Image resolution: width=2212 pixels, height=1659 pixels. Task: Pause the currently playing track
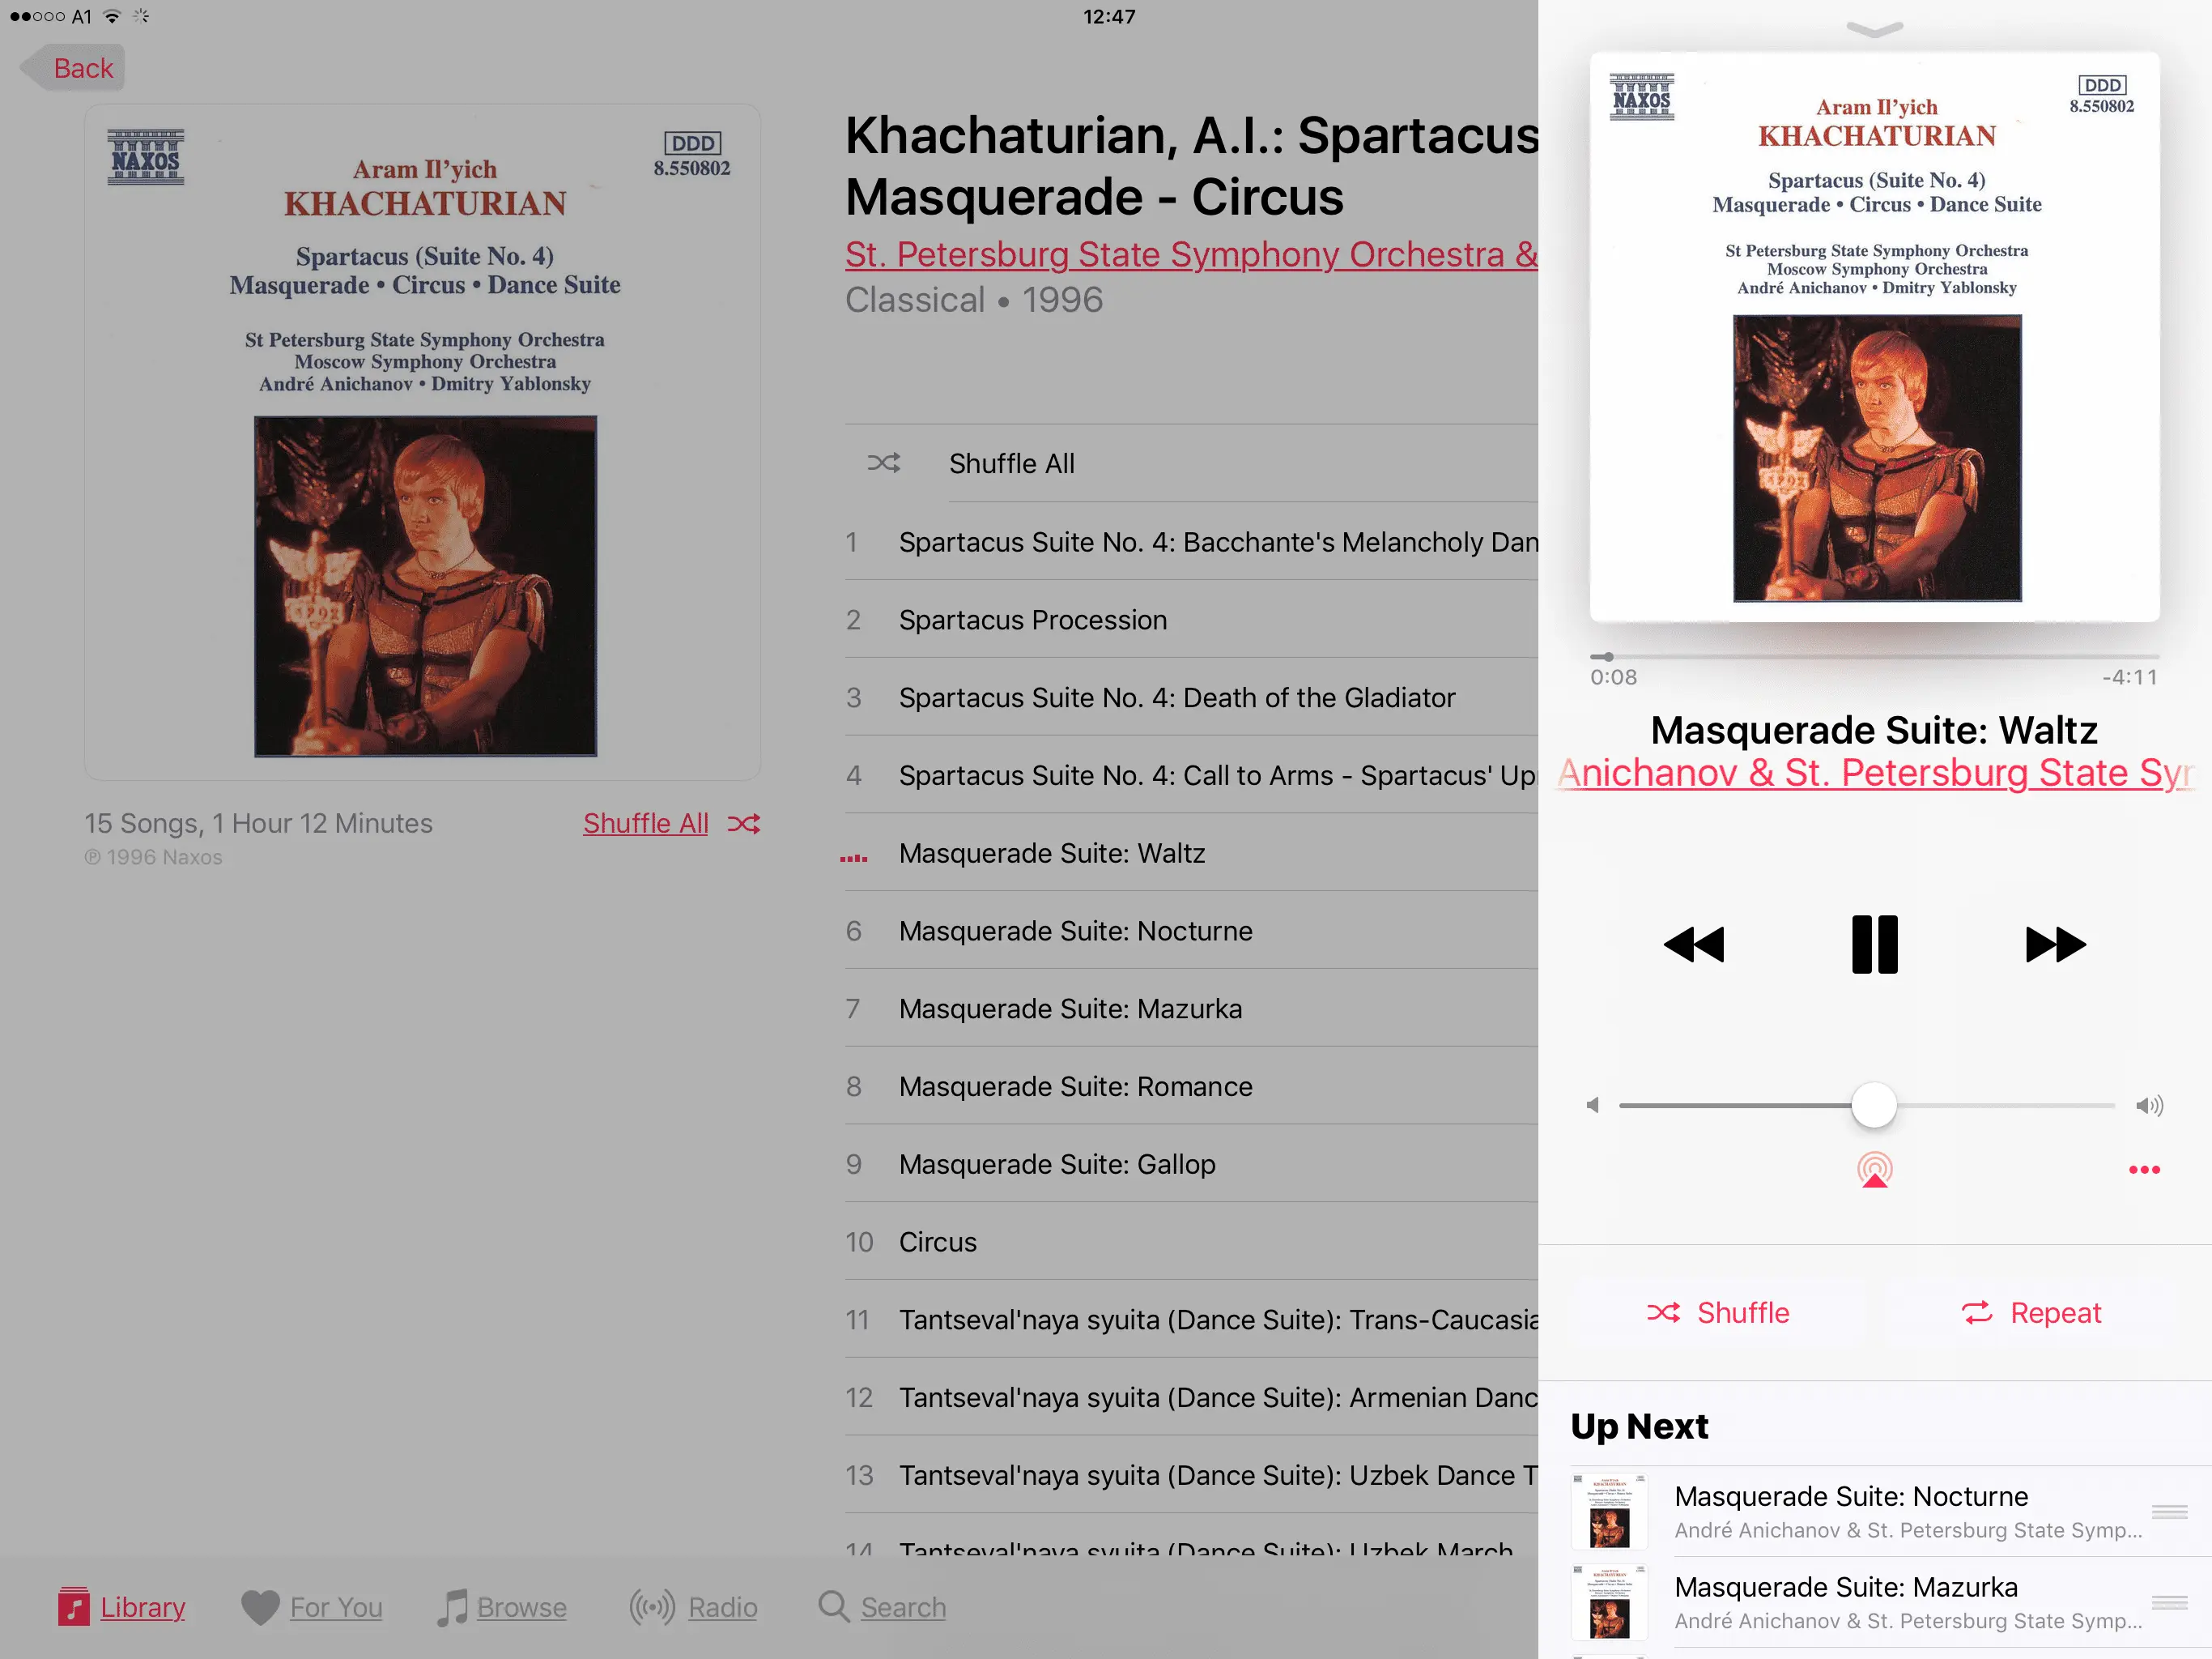(1874, 945)
